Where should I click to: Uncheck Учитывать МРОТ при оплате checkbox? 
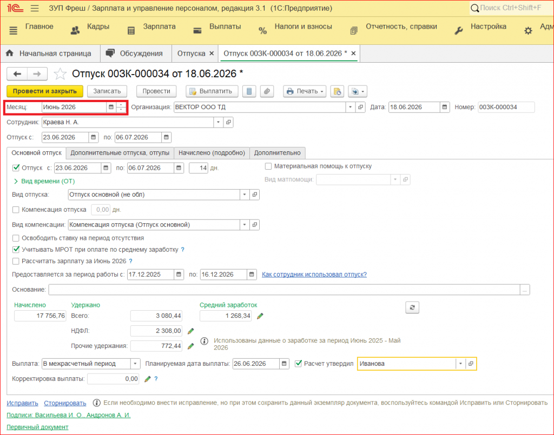click(x=16, y=250)
